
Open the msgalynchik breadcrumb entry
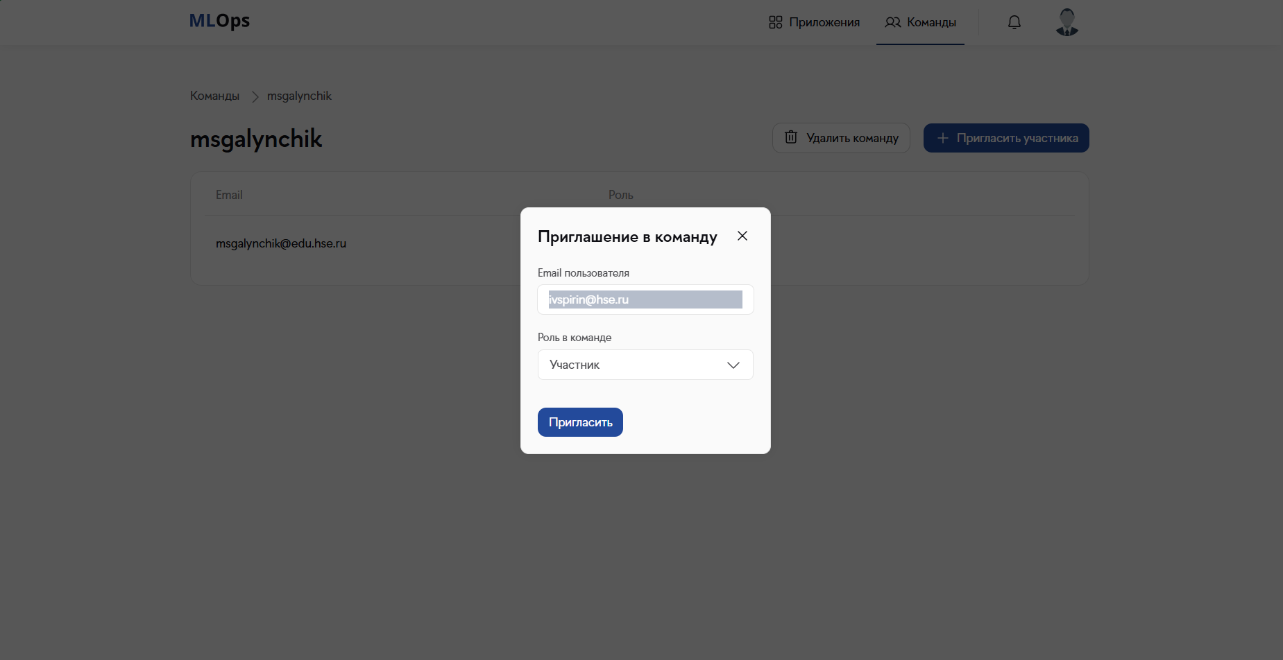click(x=299, y=96)
